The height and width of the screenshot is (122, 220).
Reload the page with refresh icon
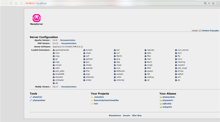click(11, 3)
